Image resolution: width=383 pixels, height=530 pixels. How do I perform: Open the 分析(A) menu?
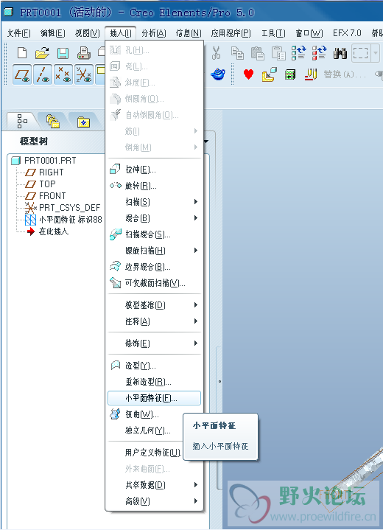pyautogui.click(x=154, y=33)
